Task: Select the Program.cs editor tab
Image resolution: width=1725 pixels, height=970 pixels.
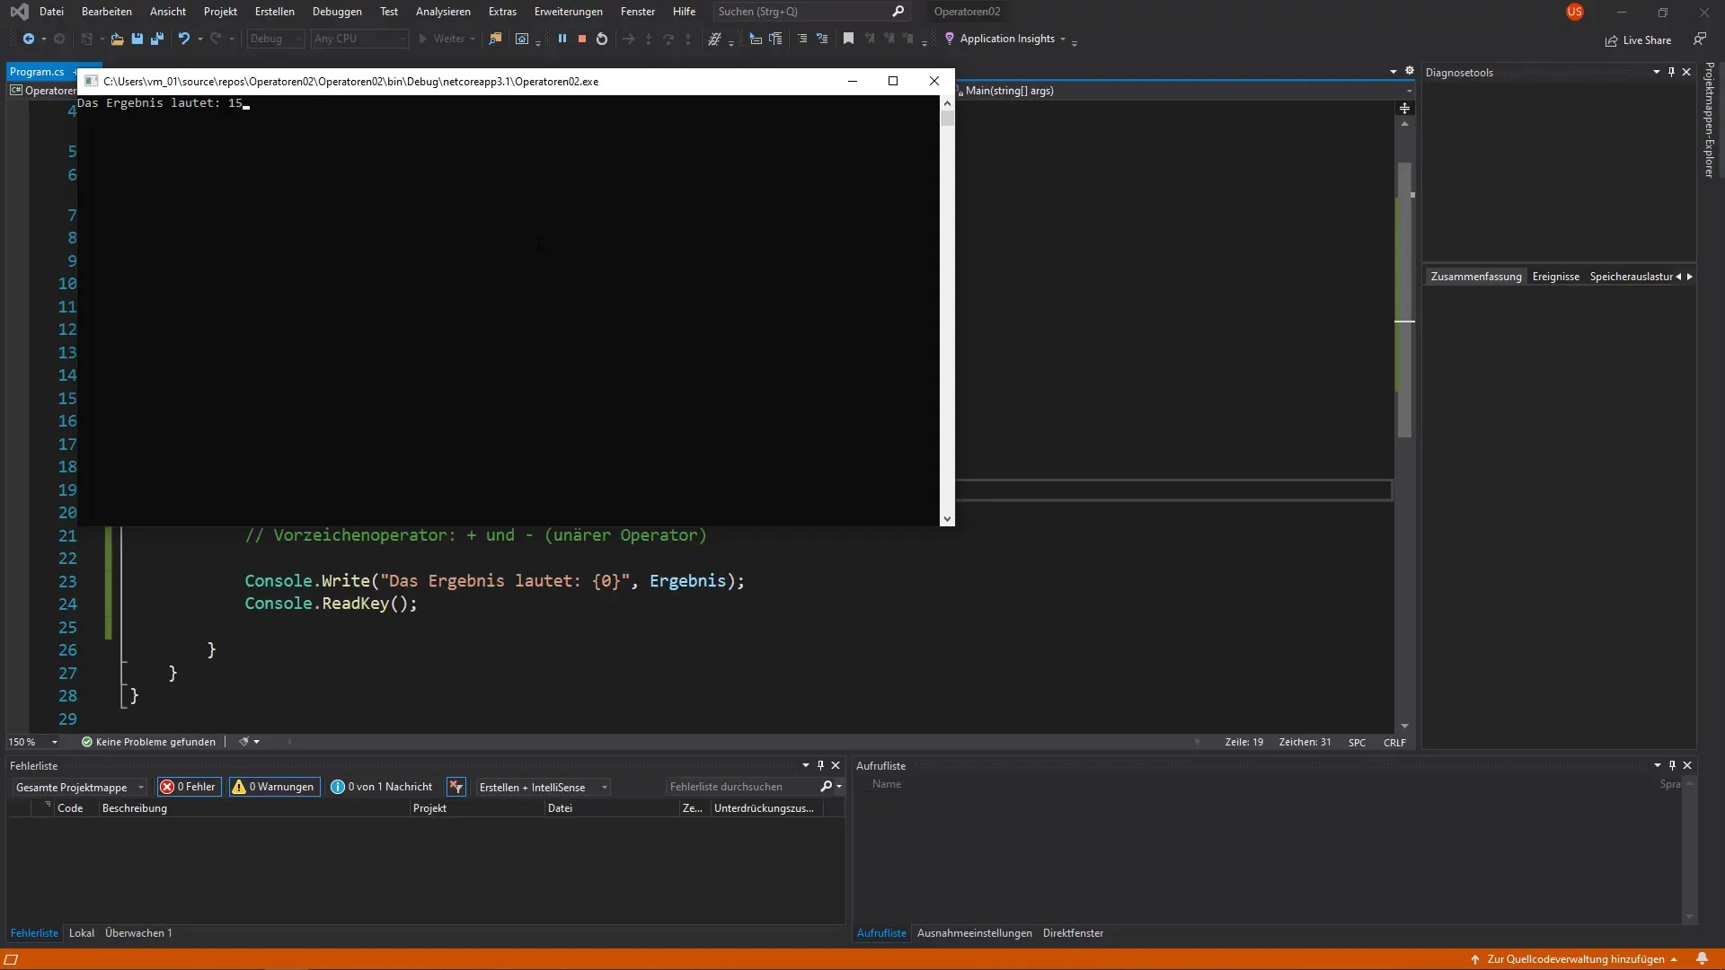Action: click(x=37, y=72)
